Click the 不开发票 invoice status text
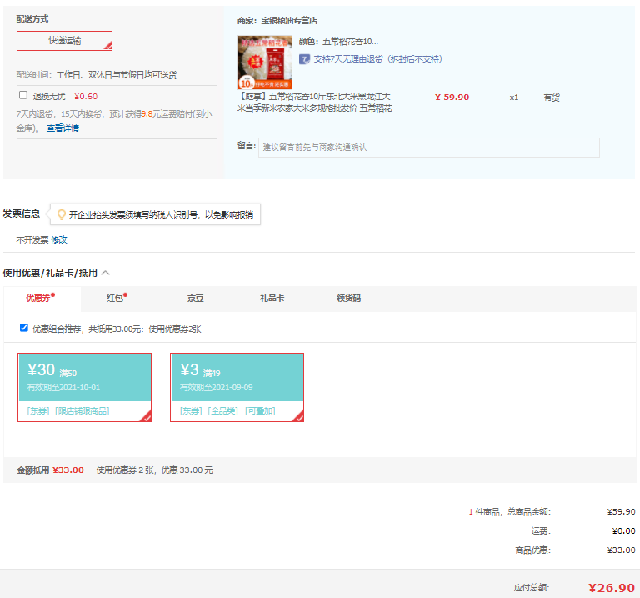Image resolution: width=640 pixels, height=598 pixels. 32,239
